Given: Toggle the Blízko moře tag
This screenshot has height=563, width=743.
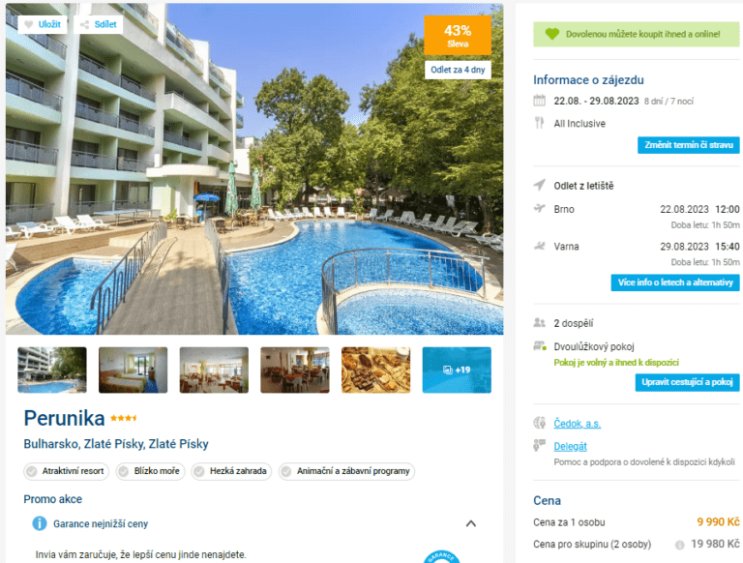Looking at the screenshot, I should pyautogui.click(x=150, y=471).
